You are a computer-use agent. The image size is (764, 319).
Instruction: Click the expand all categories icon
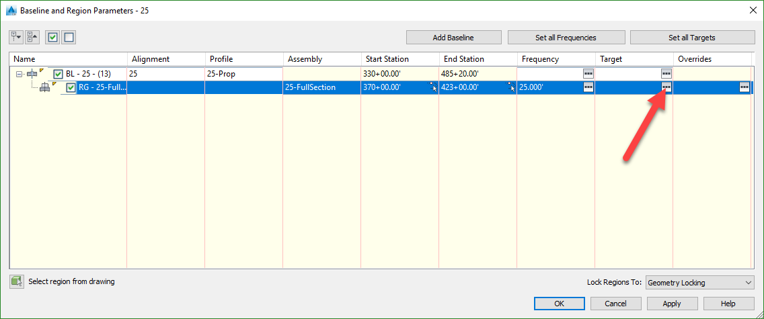point(16,37)
